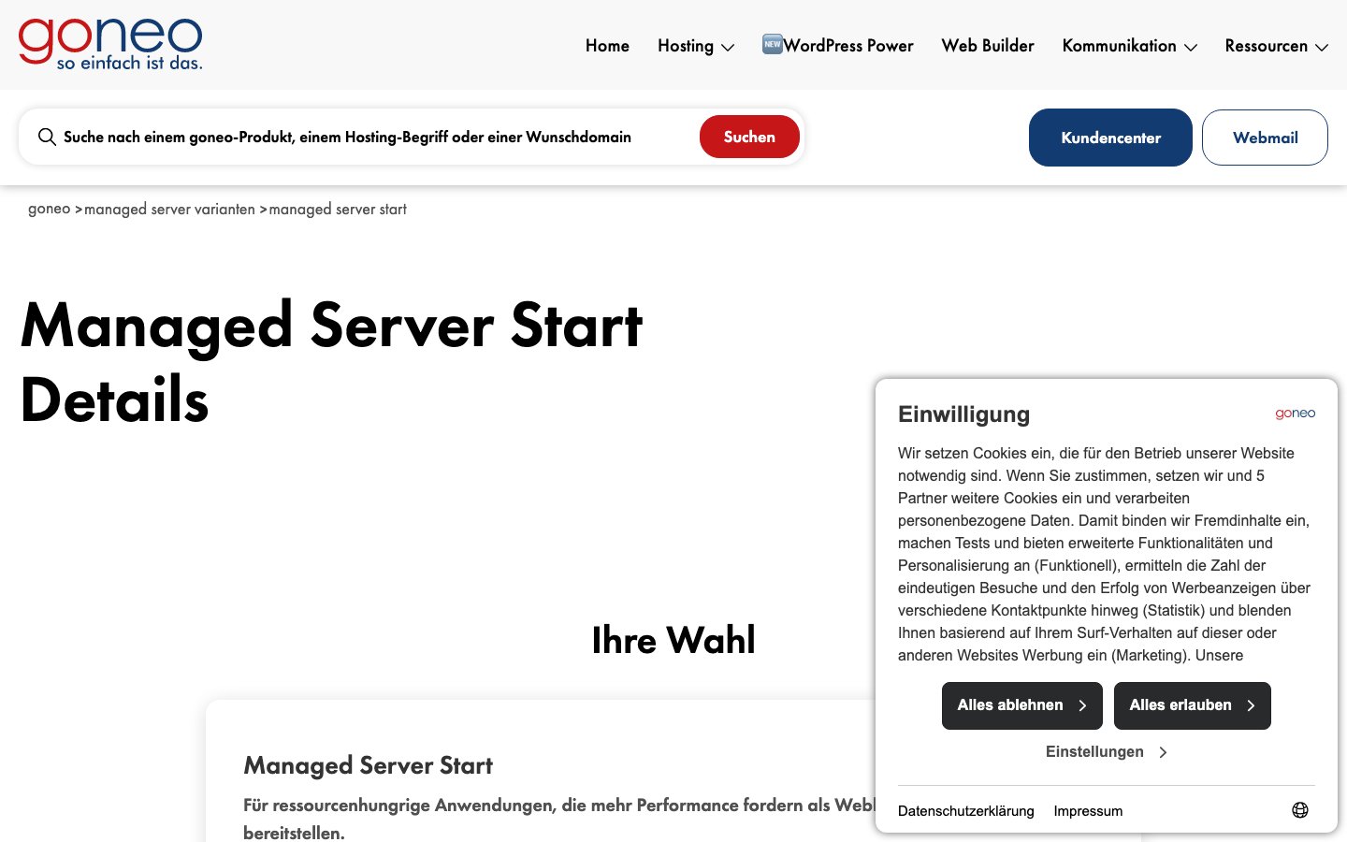Expand the Kommunikation dropdown menu
Viewport: 1347px width, 842px height.
[x=1130, y=46]
